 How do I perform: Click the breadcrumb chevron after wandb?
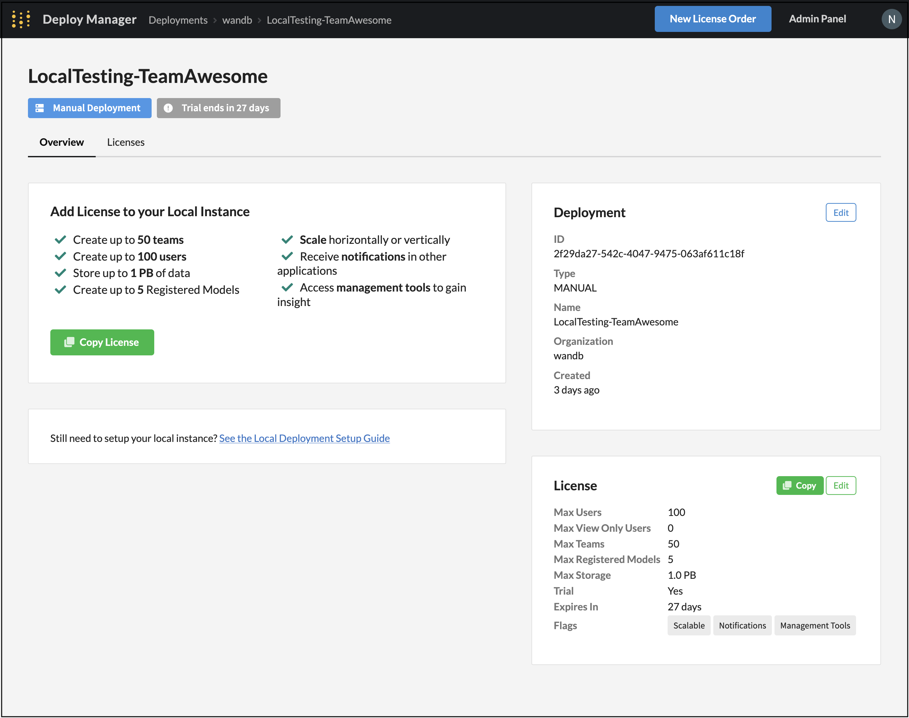pyautogui.click(x=259, y=20)
